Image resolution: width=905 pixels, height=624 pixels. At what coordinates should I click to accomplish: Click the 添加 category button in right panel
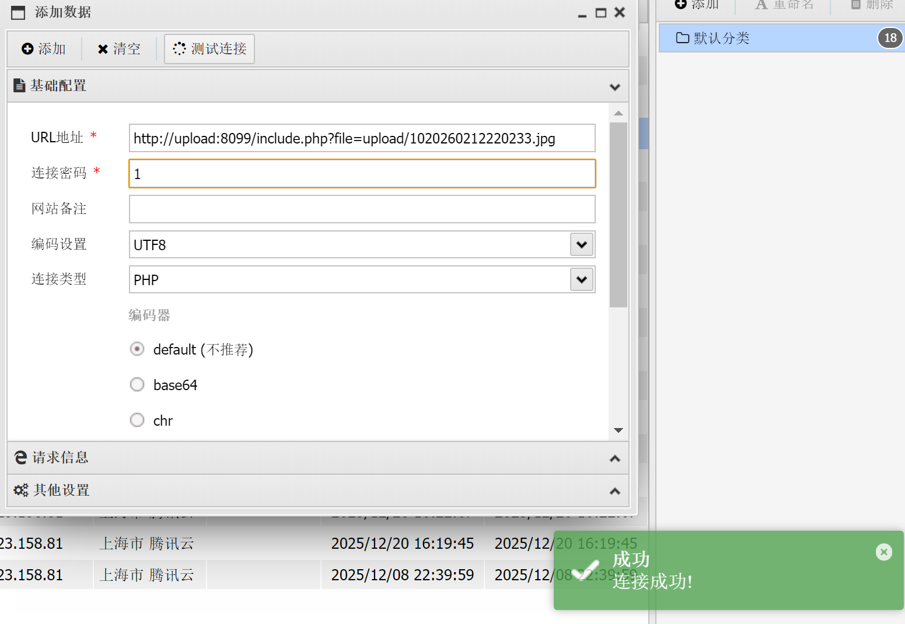(x=697, y=5)
